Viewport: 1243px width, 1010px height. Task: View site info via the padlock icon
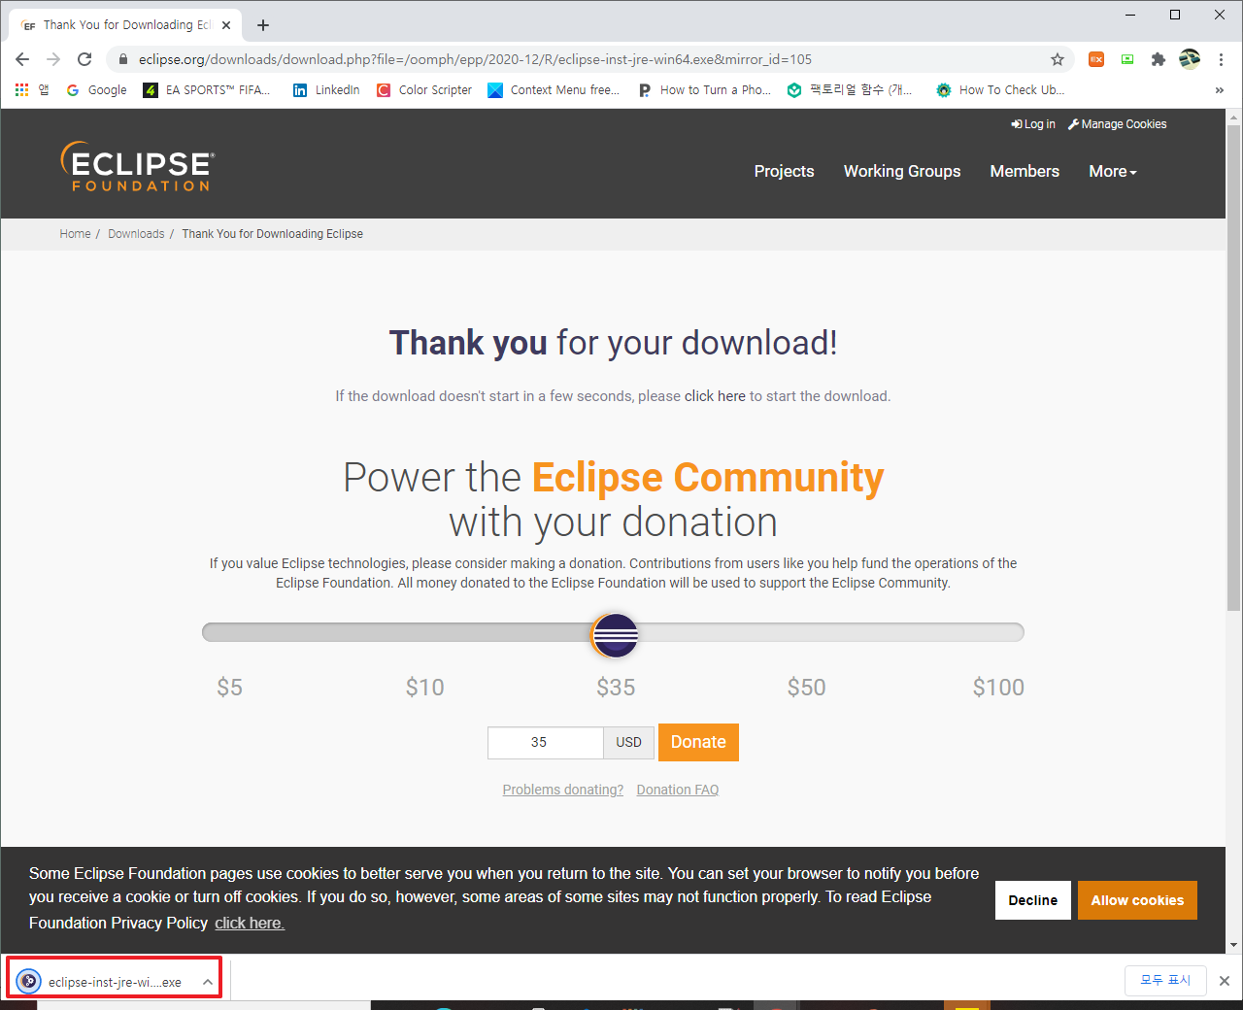click(123, 59)
